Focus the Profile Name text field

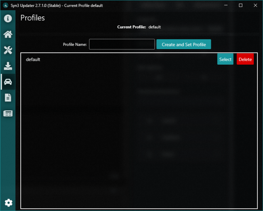(122, 44)
